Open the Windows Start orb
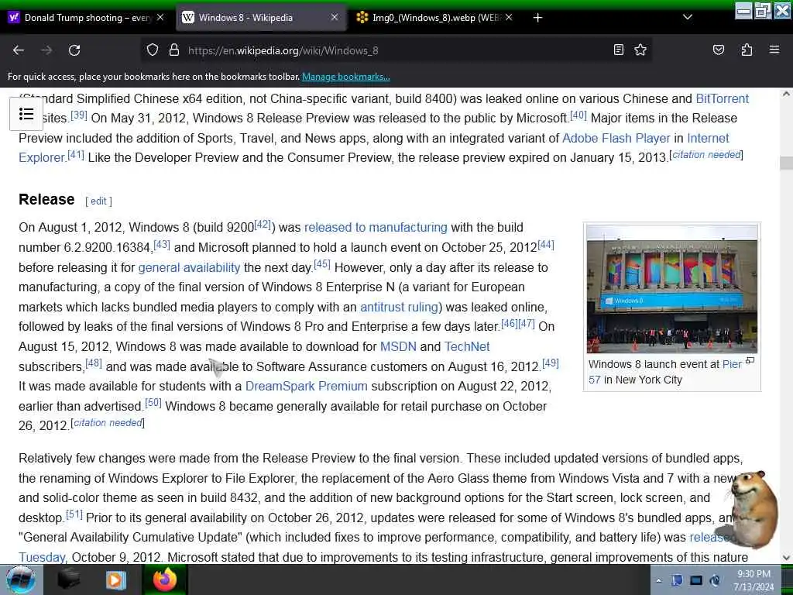The height and width of the screenshot is (595, 793). pos(21,580)
